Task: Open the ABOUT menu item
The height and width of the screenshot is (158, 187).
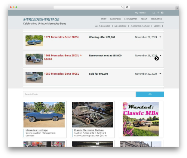Action: [x=144, y=19]
